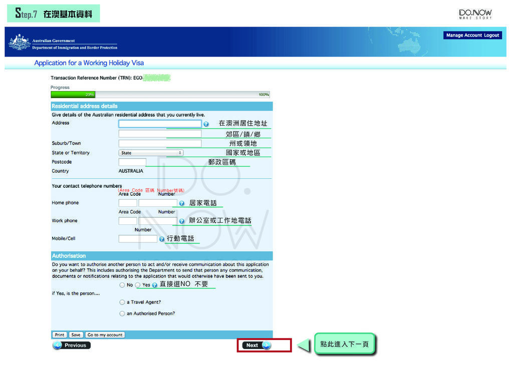Viewport: 513px width, 367px height.
Task: Click the DO.NOW logo
Action: pyautogui.click(x=475, y=14)
